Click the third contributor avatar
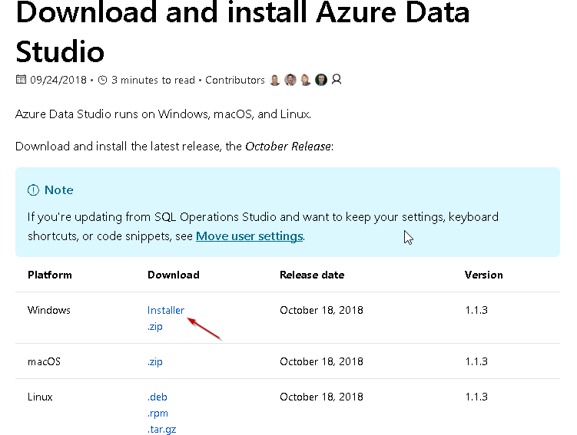This screenshot has width=577, height=435. point(306,80)
